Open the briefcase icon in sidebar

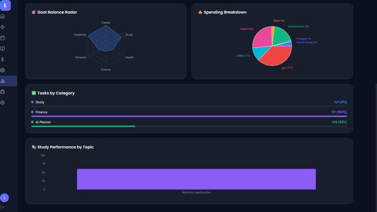point(3,92)
